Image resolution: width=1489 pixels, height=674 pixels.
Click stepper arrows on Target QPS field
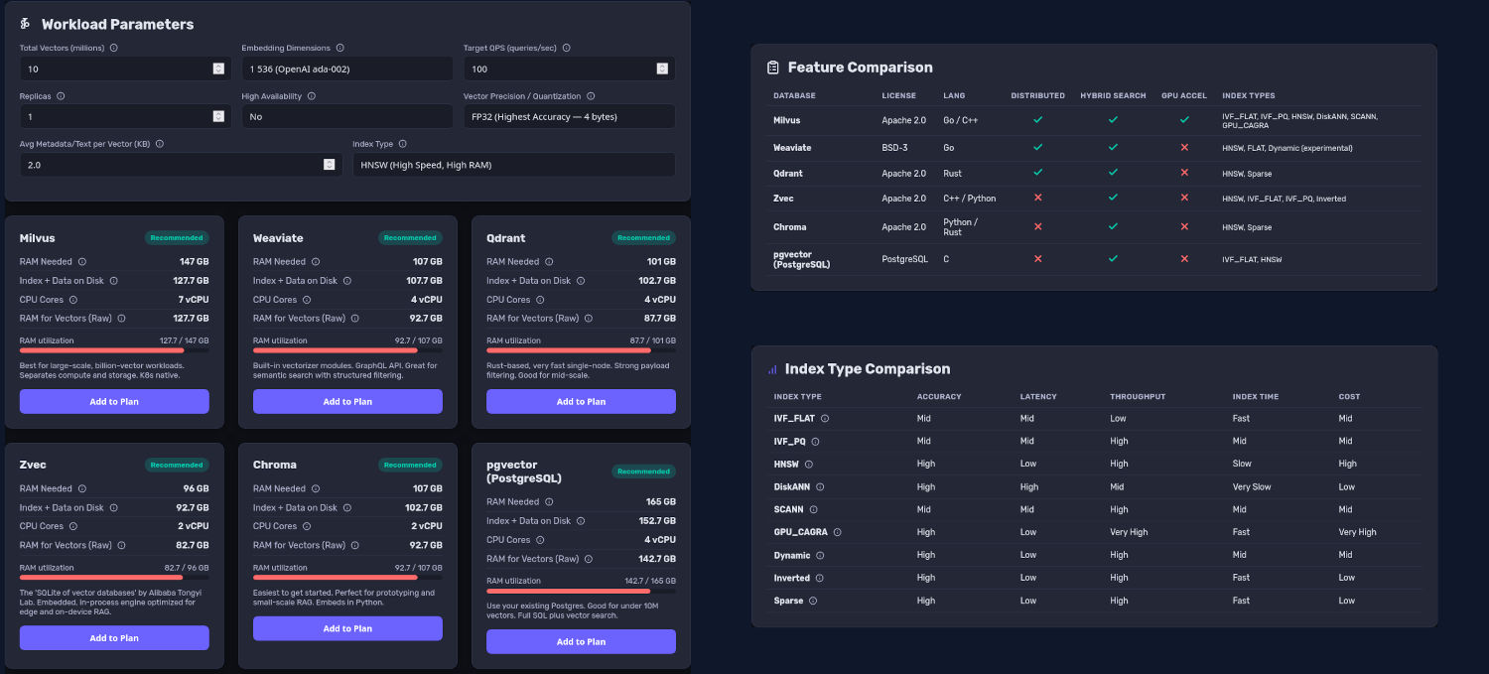point(662,68)
